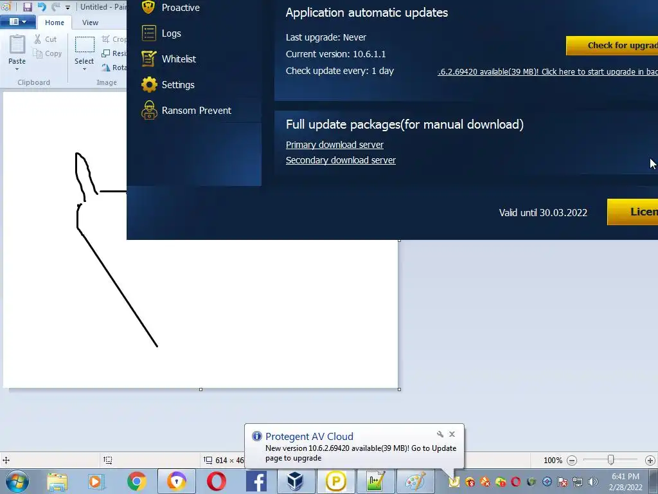Screen dimensions: 658x494
Task: Close the Protegent AV Cloud notification balloon
Action: [x=452, y=434]
